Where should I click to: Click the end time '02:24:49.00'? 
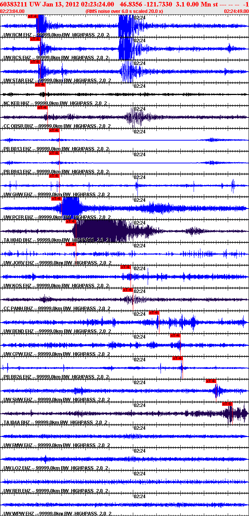236,11
